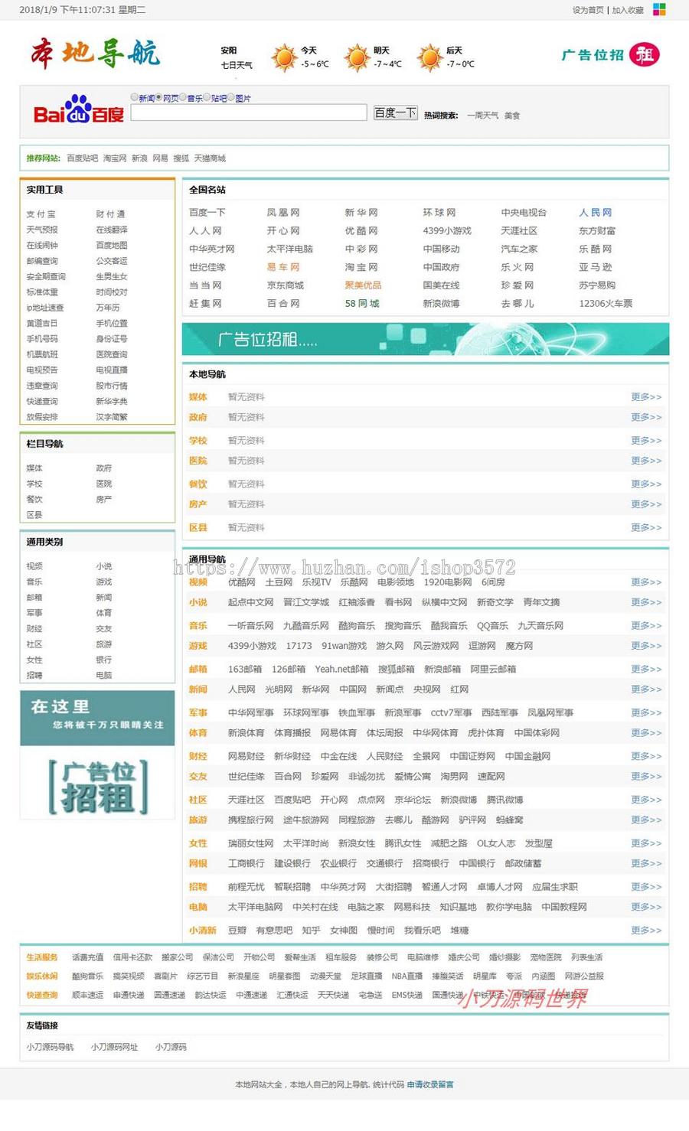Image resolution: width=689 pixels, height=1131 pixels.
Task: Click the colorful squares icon top right
Action: [x=659, y=9]
